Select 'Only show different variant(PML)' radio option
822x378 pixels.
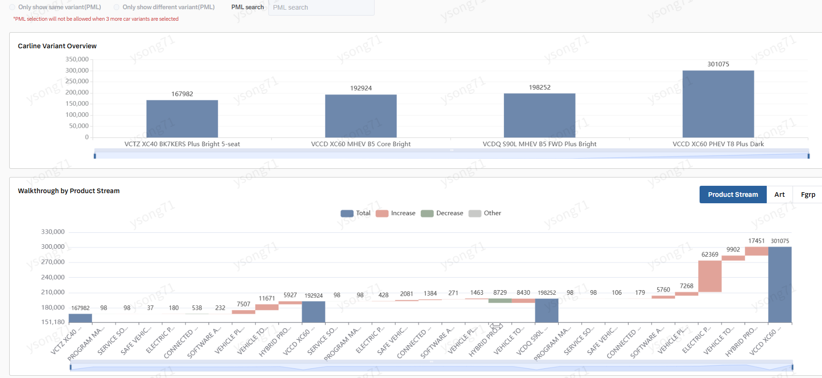116,7
